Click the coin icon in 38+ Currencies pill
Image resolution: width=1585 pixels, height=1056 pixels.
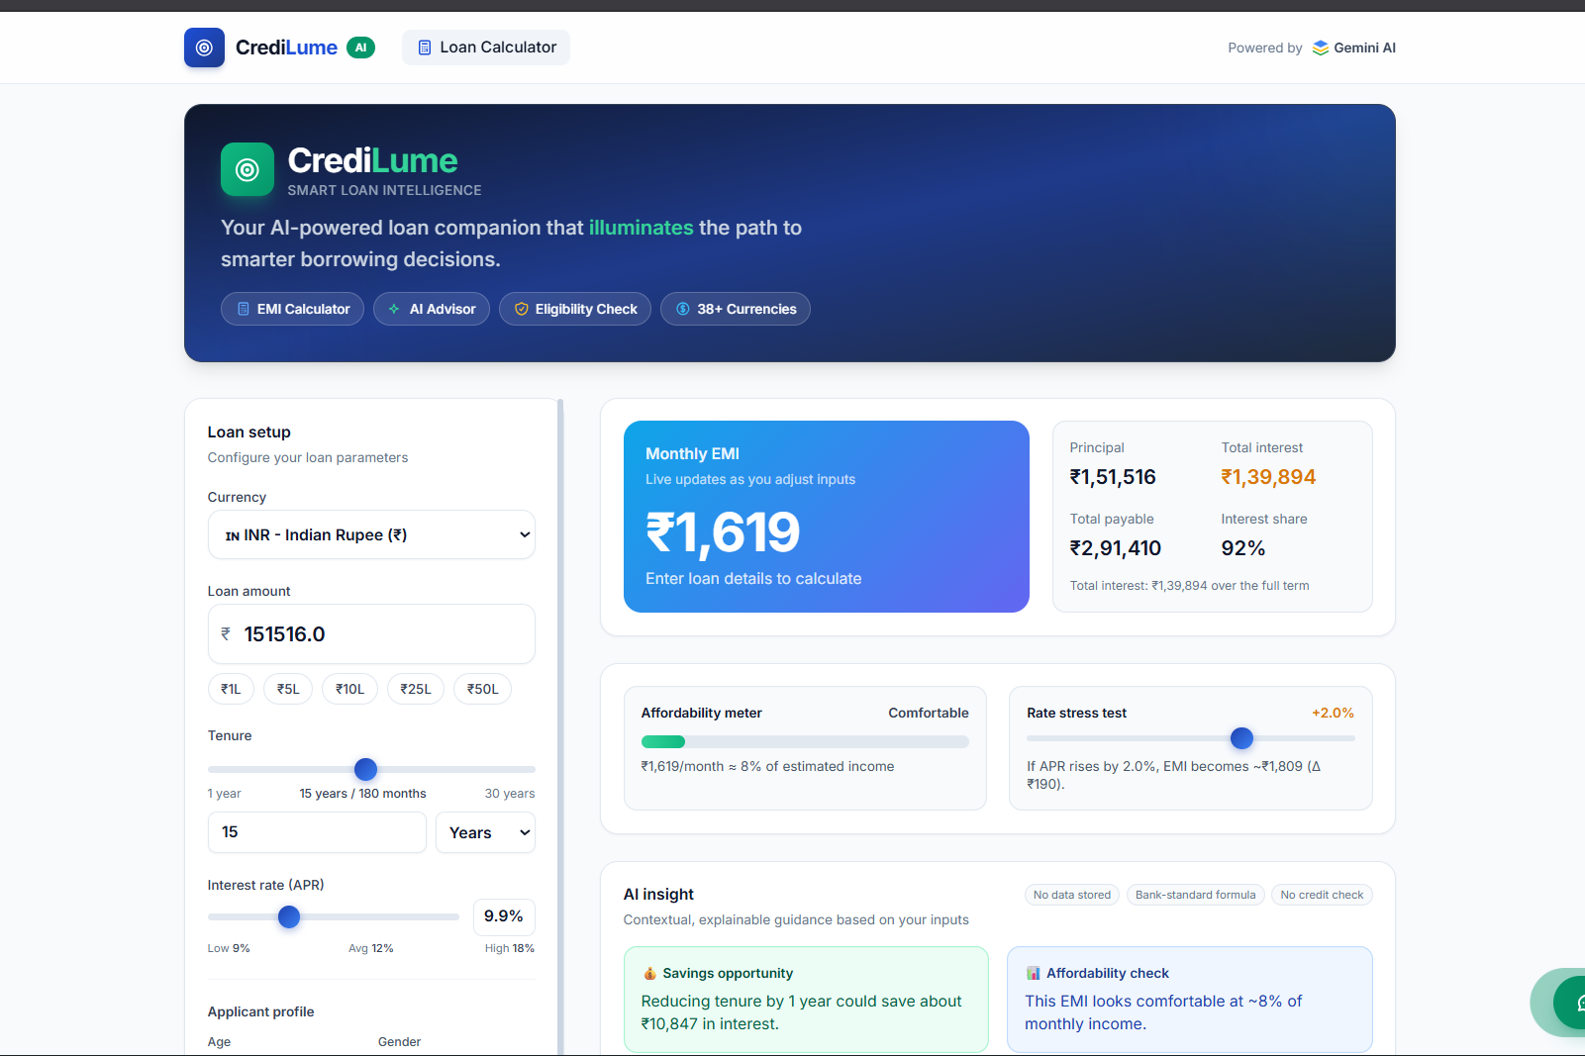click(683, 309)
